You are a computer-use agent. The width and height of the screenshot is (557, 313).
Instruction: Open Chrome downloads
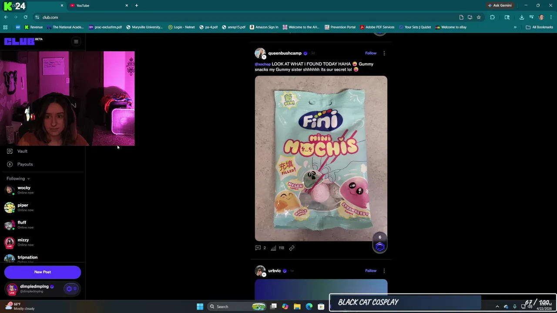click(x=522, y=17)
